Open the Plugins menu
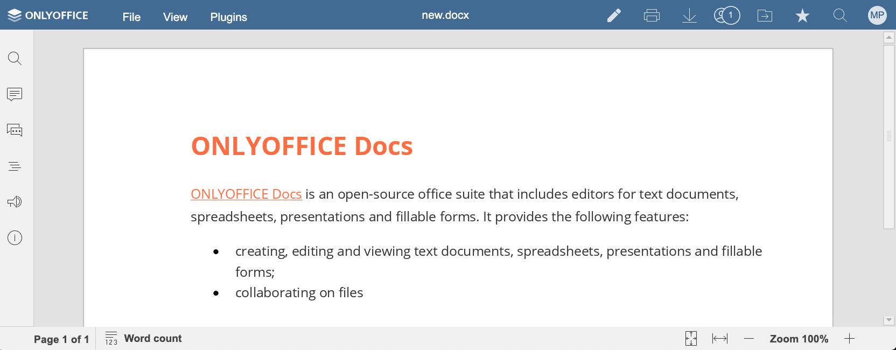The image size is (896, 350). coord(228,17)
